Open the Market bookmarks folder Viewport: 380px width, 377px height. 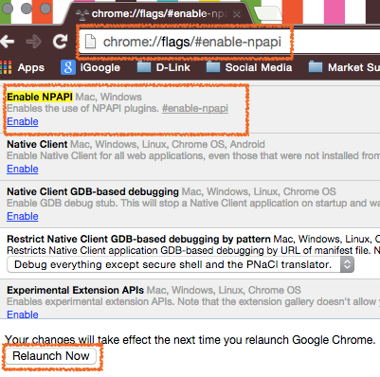[344, 67]
